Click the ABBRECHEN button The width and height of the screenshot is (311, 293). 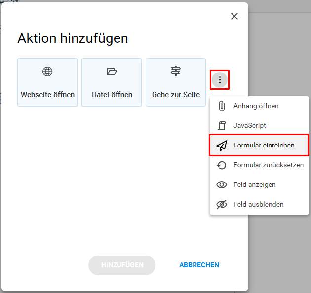click(x=199, y=265)
